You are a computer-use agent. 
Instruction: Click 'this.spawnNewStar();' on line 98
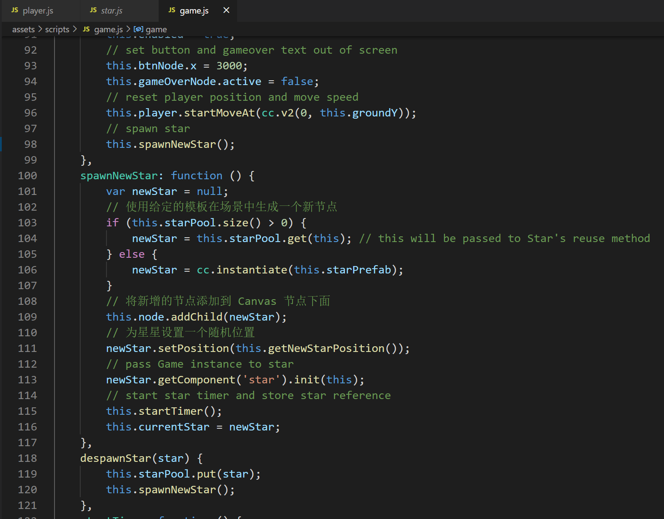coord(171,144)
